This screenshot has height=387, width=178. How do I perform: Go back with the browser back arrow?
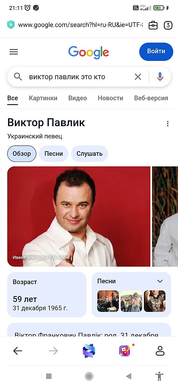point(18,351)
